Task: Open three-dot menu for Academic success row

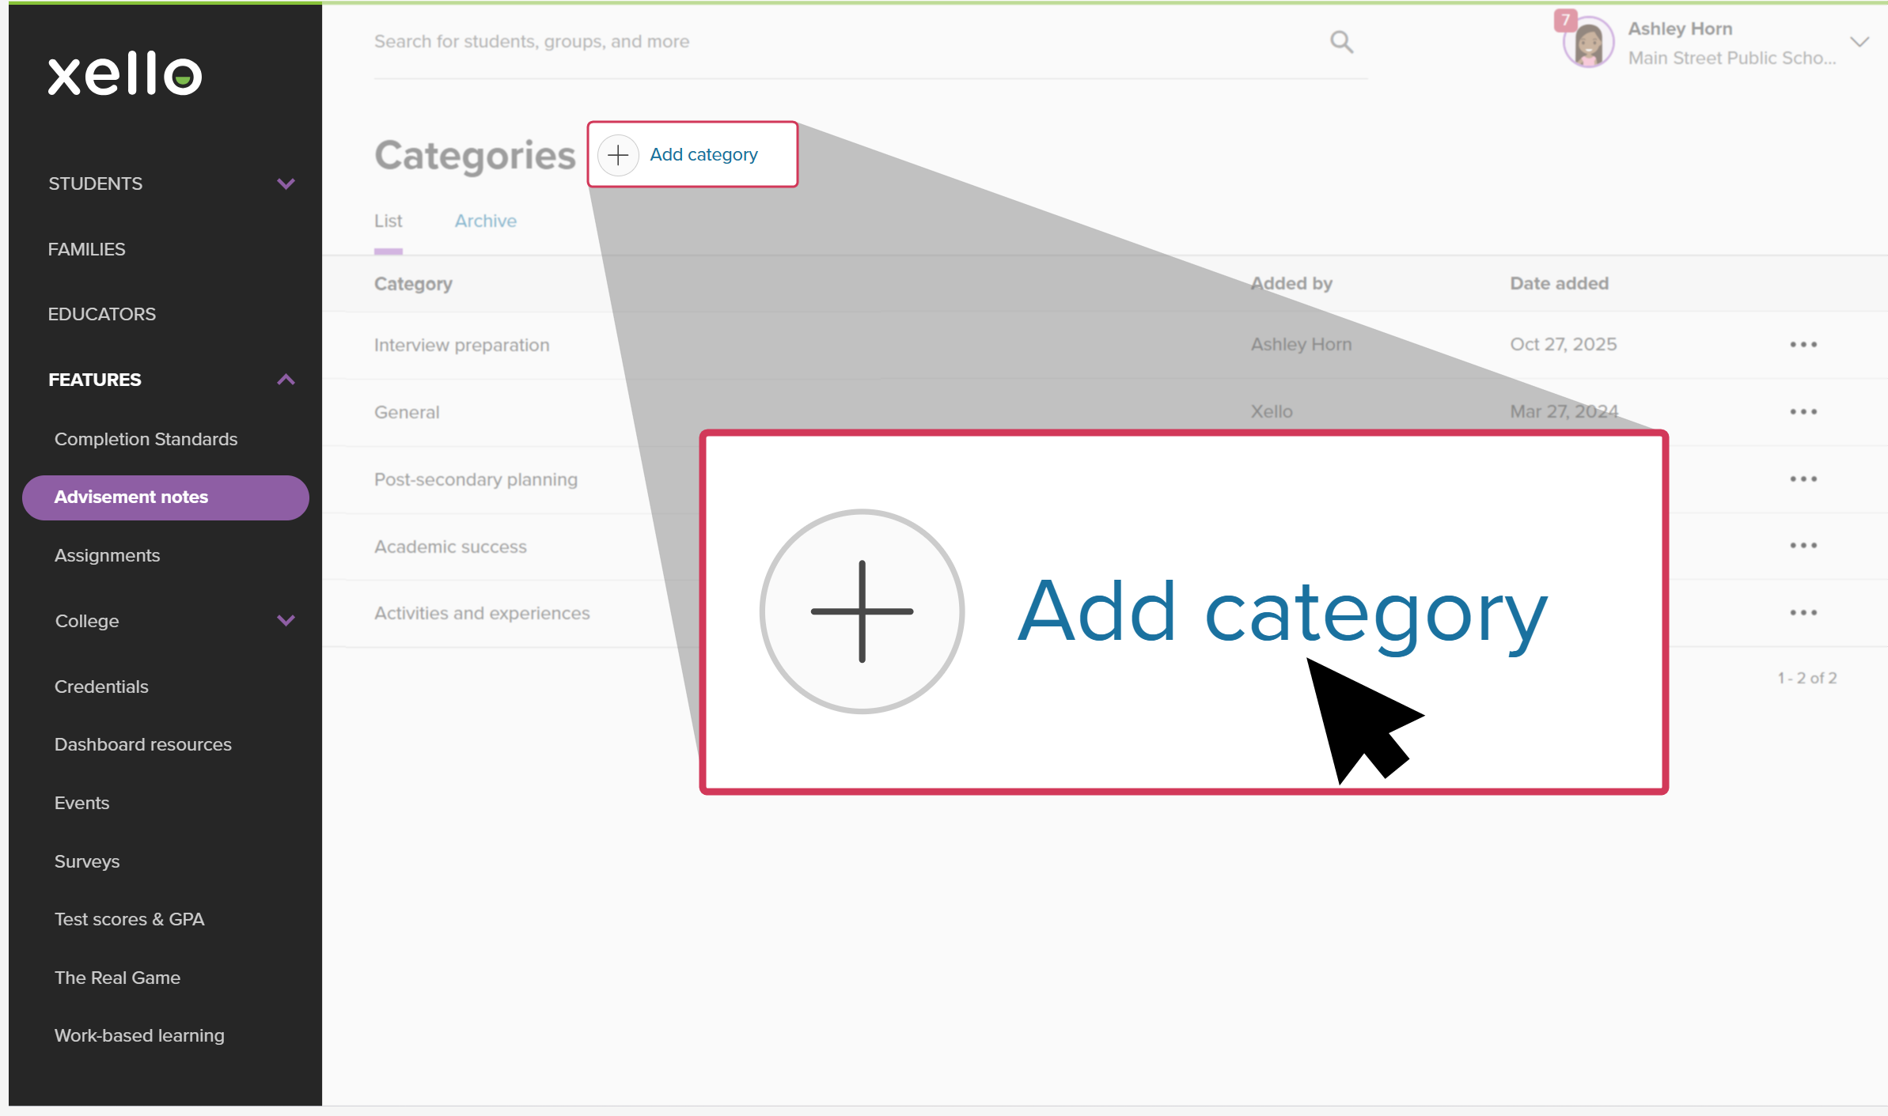Action: (x=1803, y=546)
